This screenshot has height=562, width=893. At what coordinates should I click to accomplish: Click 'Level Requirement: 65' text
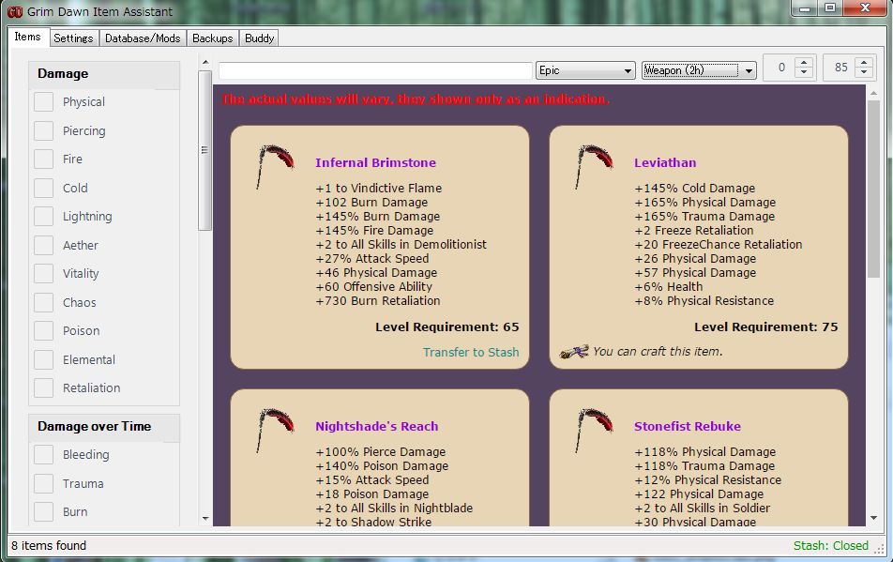pyautogui.click(x=447, y=327)
